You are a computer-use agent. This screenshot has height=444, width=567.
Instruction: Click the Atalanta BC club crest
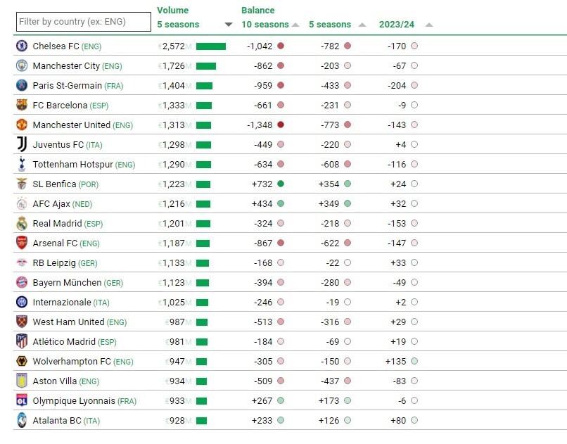tap(22, 420)
